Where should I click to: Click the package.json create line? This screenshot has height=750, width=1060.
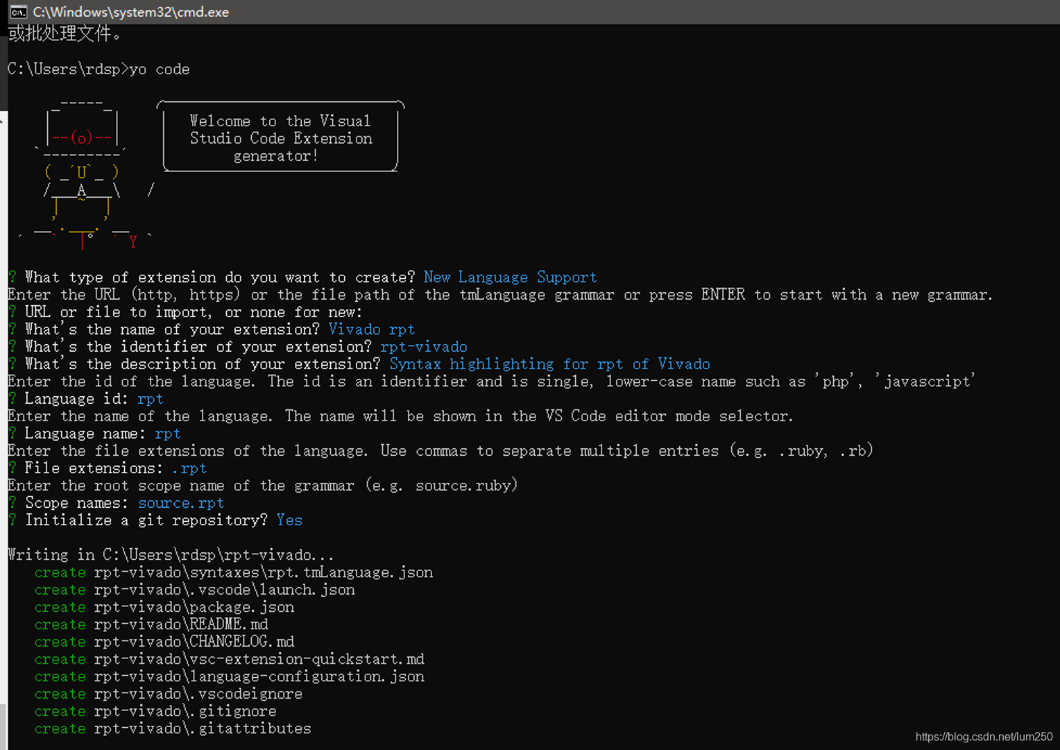pos(164,607)
